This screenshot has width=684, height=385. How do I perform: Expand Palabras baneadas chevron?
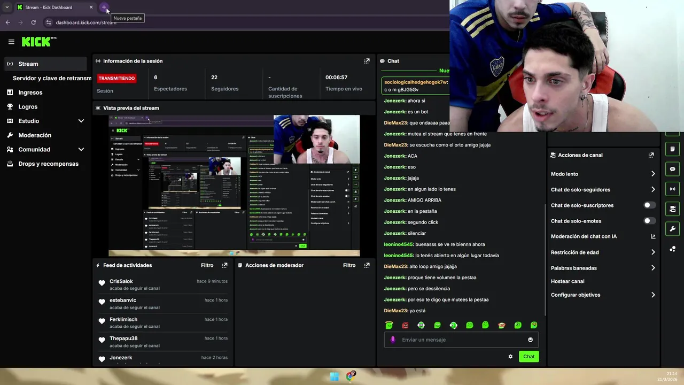coord(653,268)
